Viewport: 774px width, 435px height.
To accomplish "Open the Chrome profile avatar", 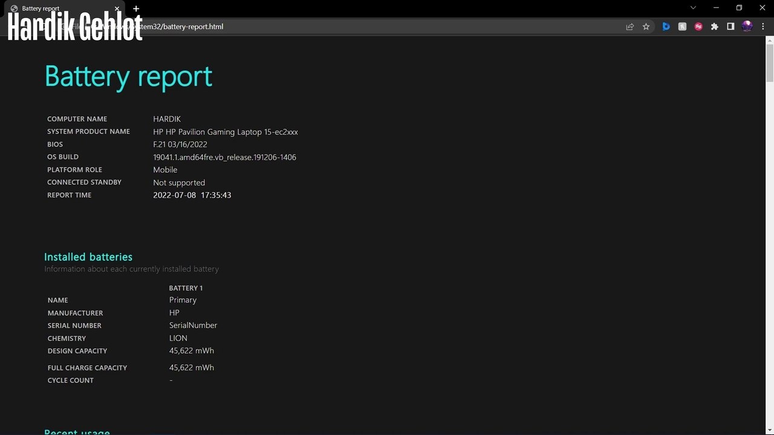I will tap(747, 27).
